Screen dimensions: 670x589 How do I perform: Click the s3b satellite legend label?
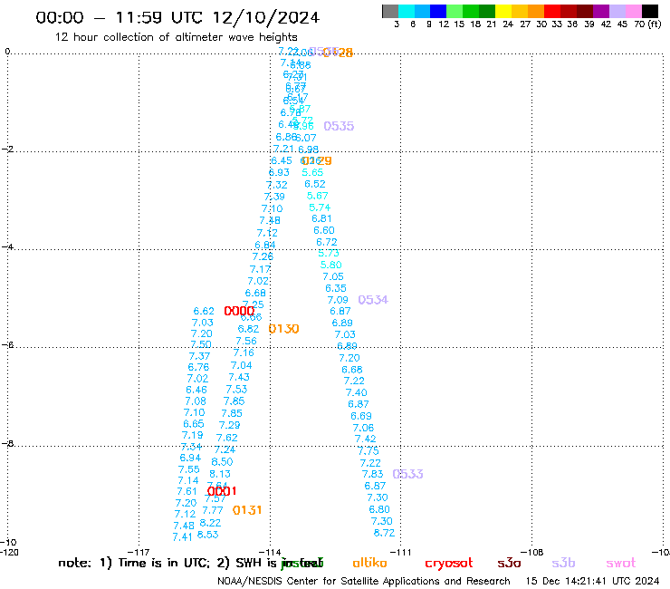(563, 563)
